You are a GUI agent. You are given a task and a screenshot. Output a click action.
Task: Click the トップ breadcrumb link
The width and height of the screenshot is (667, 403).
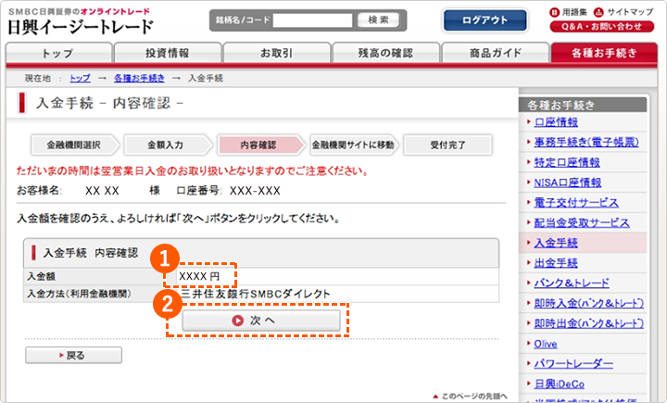(80, 79)
